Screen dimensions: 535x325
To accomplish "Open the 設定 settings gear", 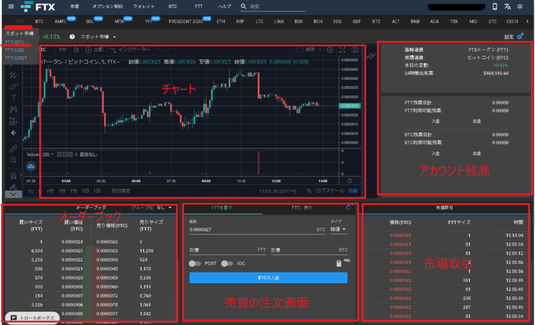I will 520,37.
